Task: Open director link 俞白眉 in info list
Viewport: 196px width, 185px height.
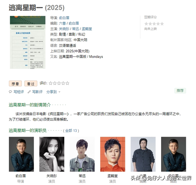Action: tap(64, 18)
